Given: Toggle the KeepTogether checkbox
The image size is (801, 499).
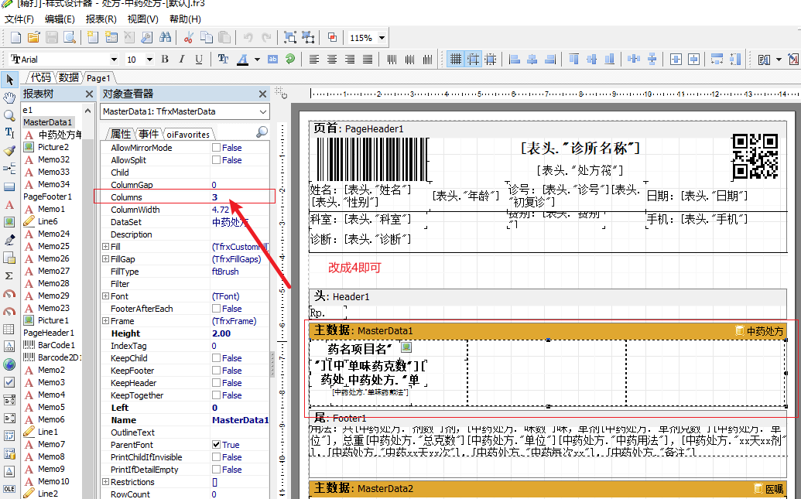Looking at the screenshot, I should coord(217,395).
